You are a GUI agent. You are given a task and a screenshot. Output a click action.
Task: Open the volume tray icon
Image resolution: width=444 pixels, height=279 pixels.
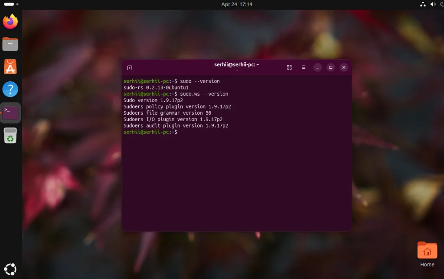point(433,4)
